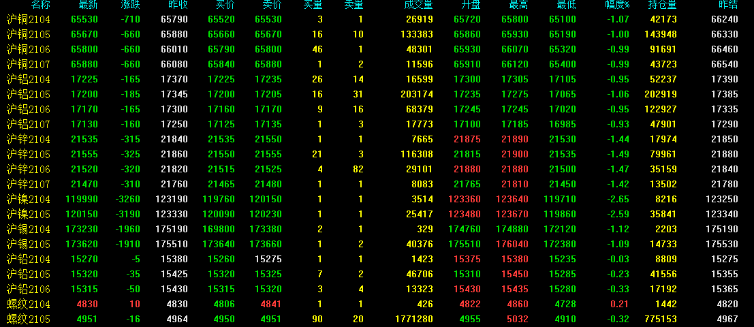The width and height of the screenshot is (754, 327).
Task: Click the 最高 column header
Action: tap(518, 5)
